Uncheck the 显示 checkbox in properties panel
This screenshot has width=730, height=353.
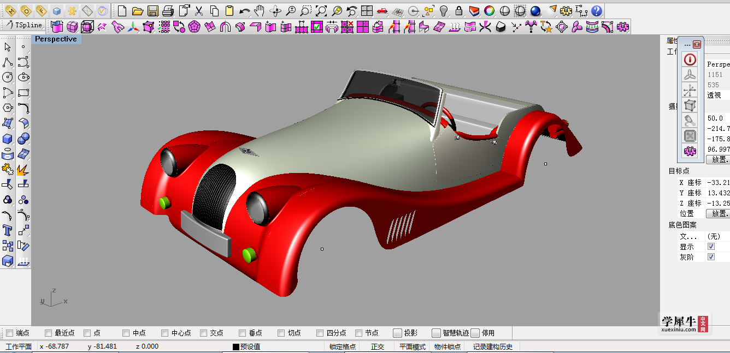[711, 247]
